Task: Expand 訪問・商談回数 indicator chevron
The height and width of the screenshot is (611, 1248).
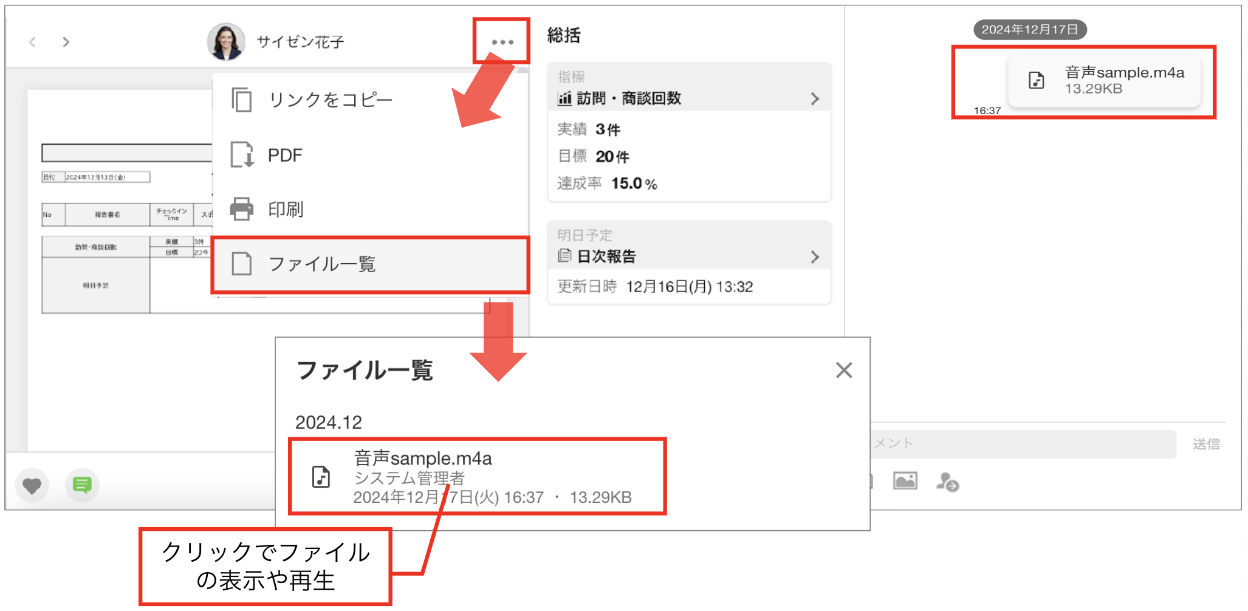Action: (815, 98)
